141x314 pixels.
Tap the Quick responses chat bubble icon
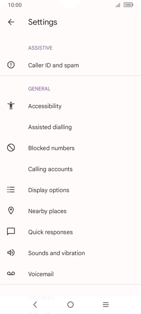(11, 232)
